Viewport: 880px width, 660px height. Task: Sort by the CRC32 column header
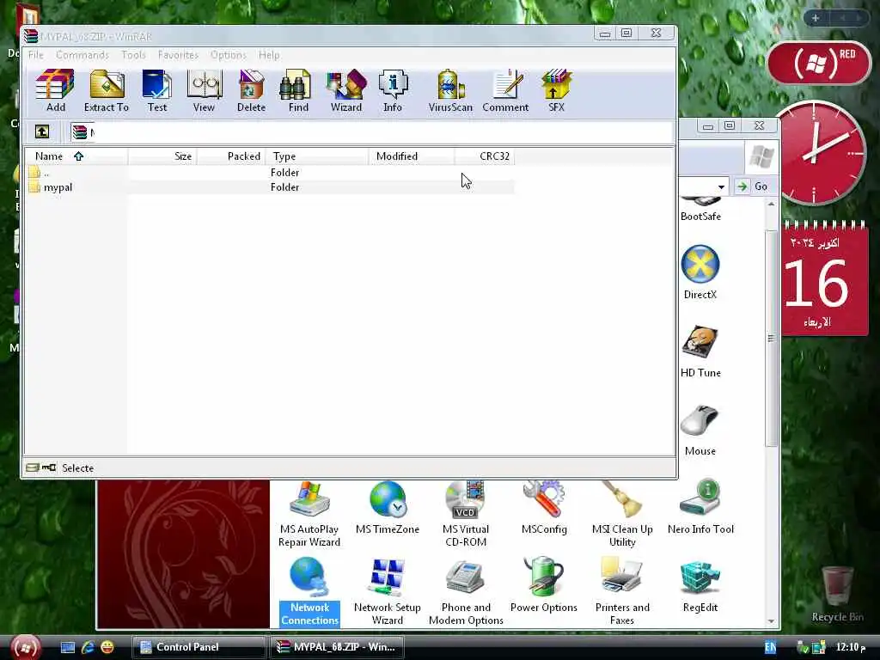click(x=485, y=156)
